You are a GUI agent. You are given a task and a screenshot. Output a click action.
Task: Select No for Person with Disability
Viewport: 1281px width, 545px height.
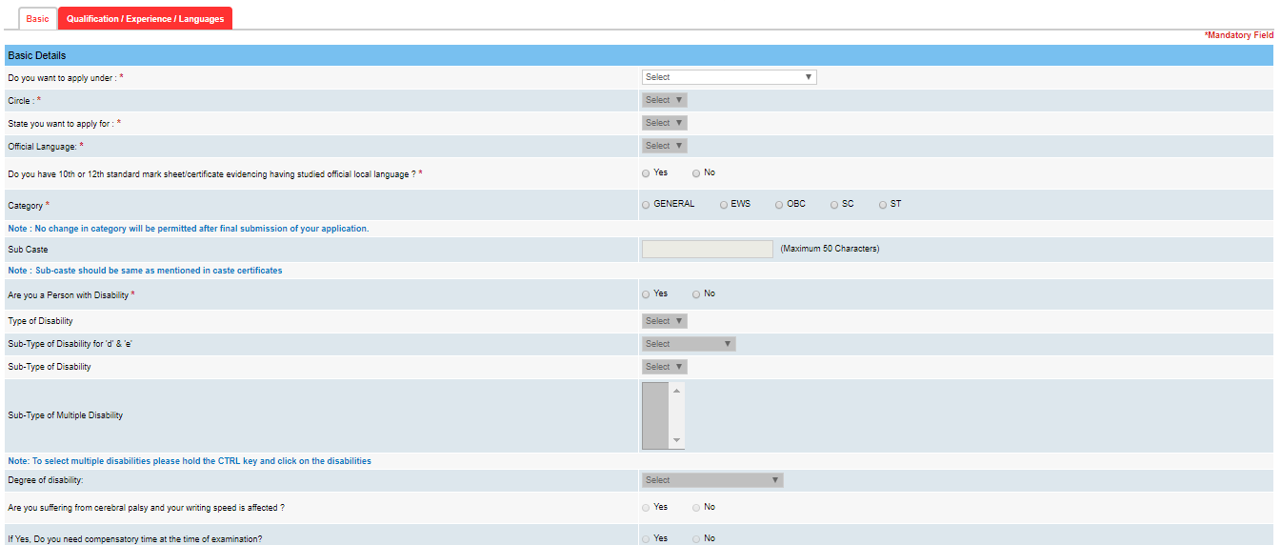pyautogui.click(x=697, y=294)
